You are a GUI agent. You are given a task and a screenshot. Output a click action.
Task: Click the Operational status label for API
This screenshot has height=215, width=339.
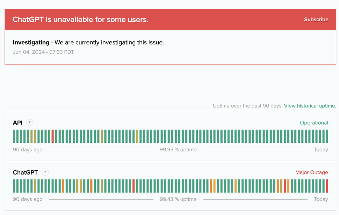point(314,123)
